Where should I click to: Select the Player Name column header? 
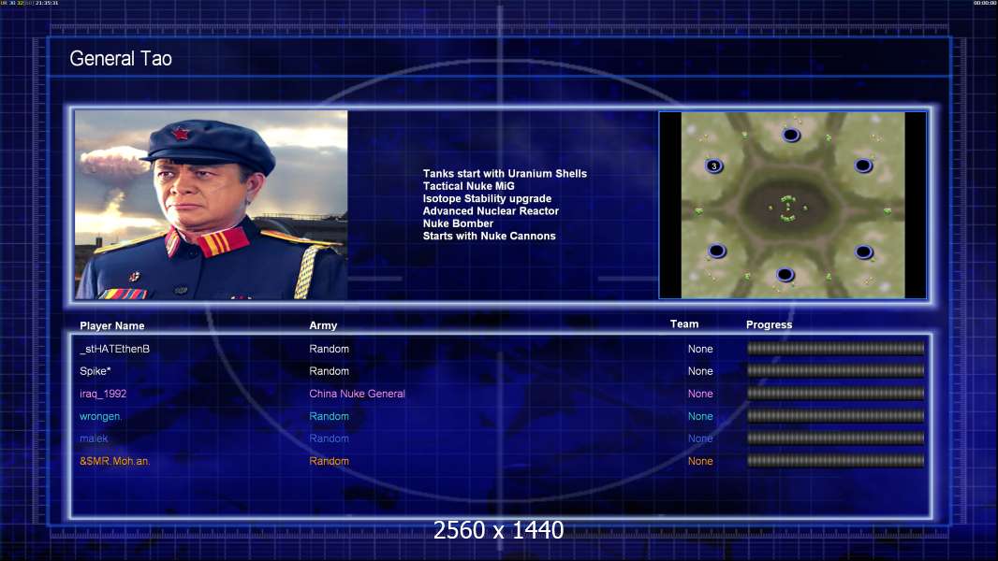pos(112,325)
